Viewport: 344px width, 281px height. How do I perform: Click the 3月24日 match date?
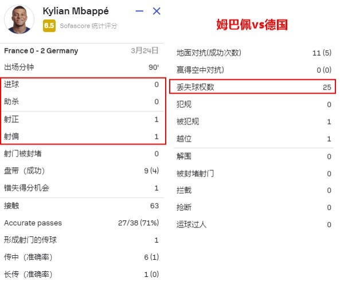click(144, 50)
